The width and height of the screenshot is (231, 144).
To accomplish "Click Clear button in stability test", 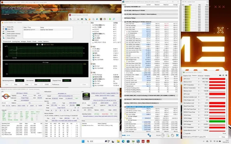I will pyautogui.click(x=27, y=85).
